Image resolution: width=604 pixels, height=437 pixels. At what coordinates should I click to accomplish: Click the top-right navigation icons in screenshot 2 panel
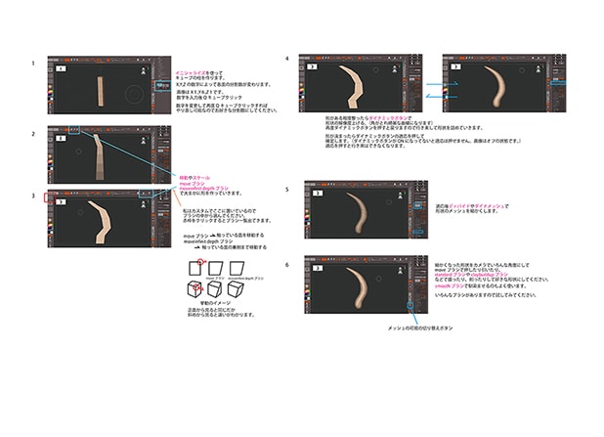coord(163,129)
